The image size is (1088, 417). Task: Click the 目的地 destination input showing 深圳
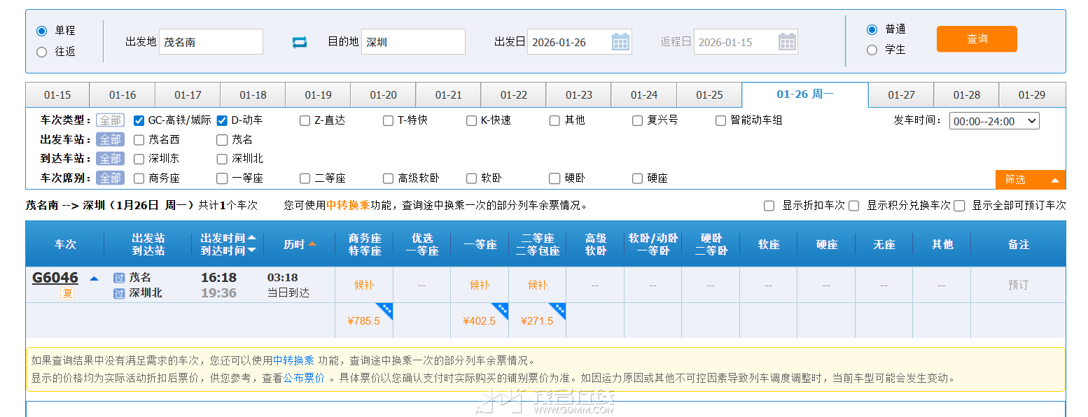[x=413, y=41]
